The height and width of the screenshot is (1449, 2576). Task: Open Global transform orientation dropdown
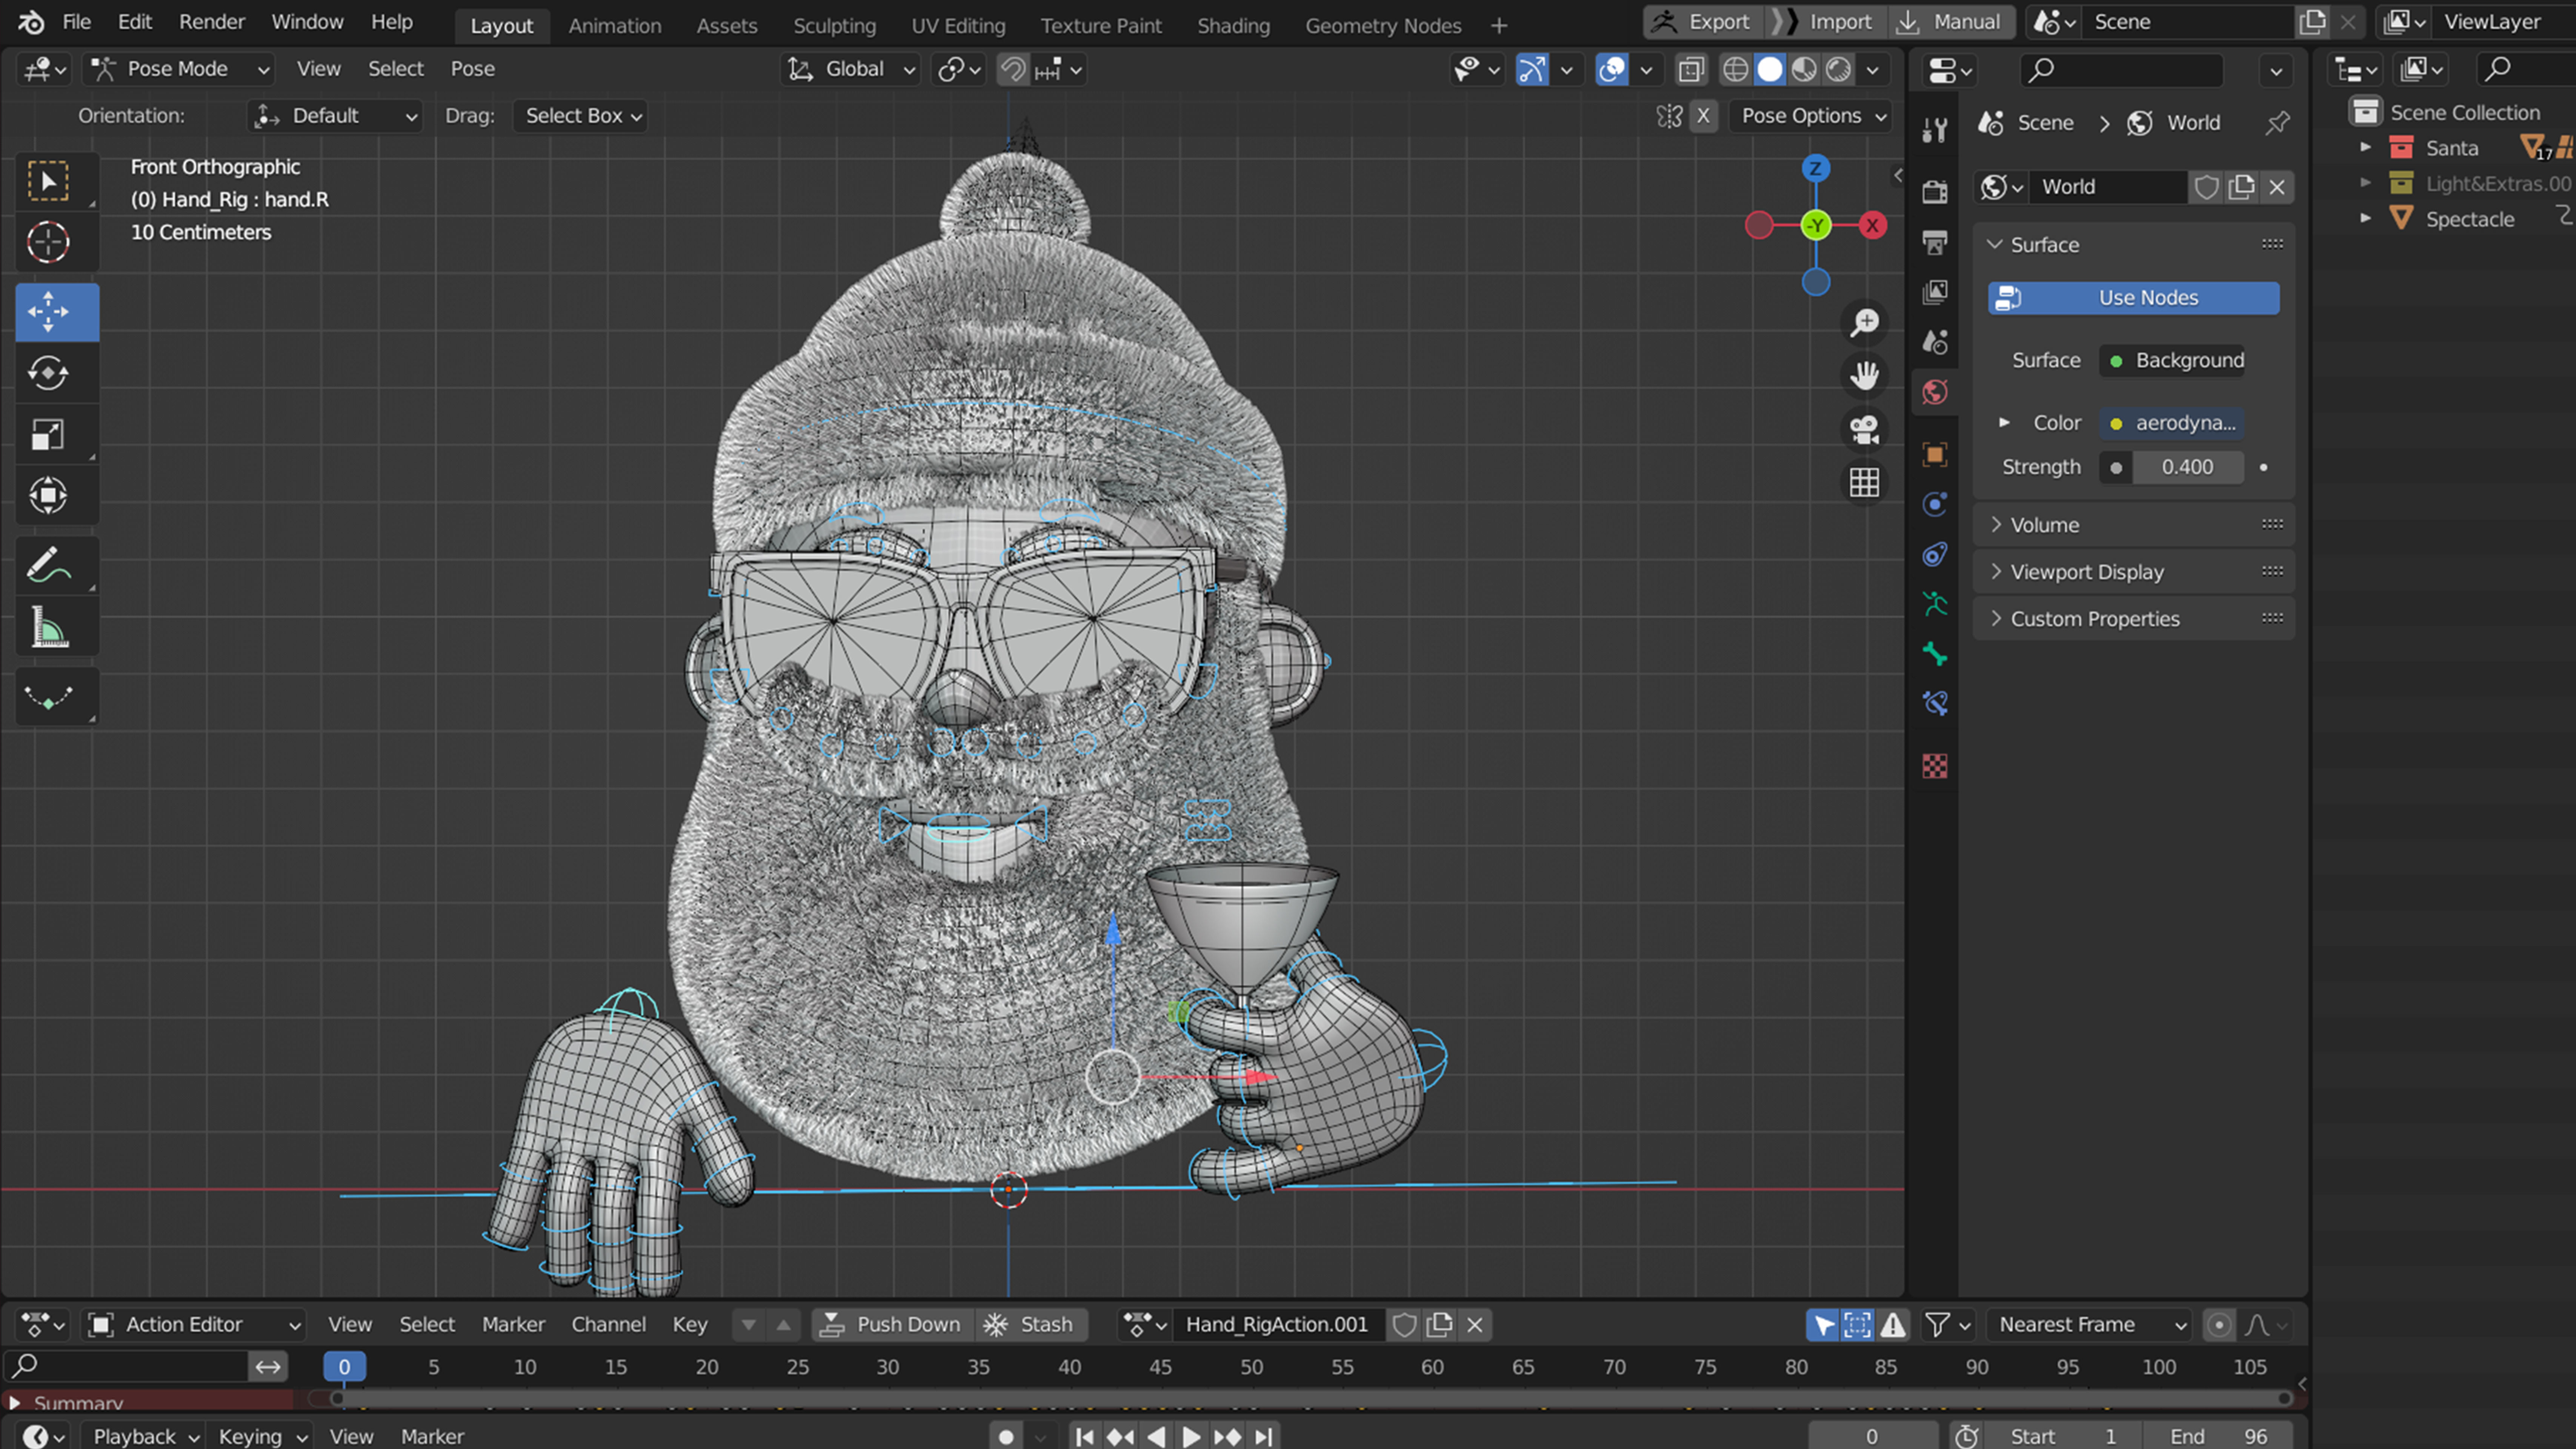point(850,69)
